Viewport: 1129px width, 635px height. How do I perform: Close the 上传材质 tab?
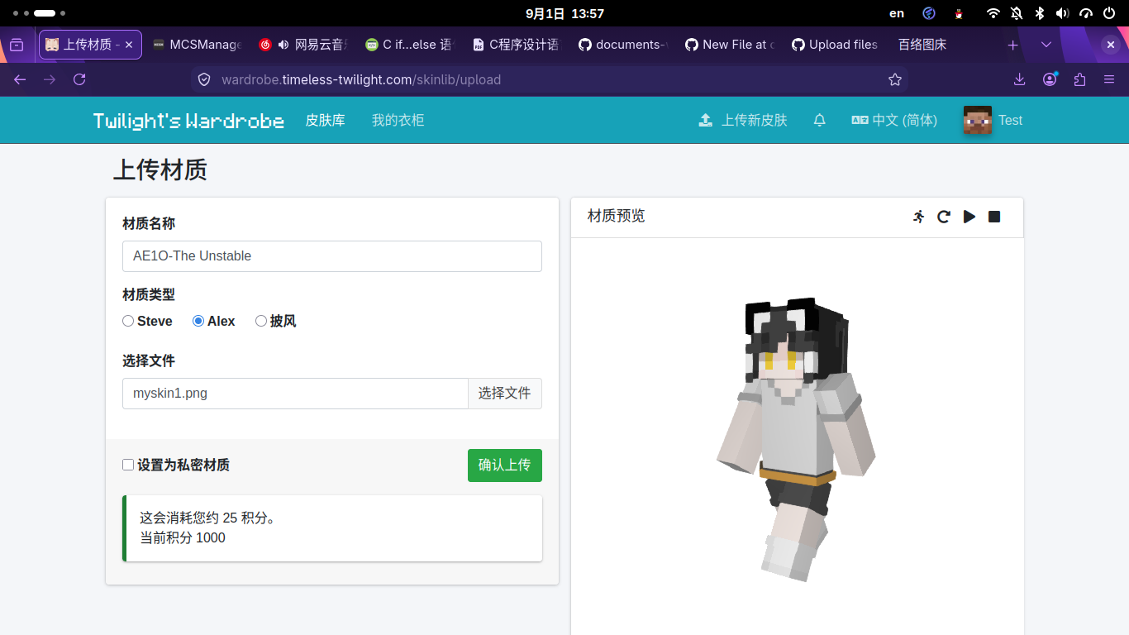click(129, 45)
